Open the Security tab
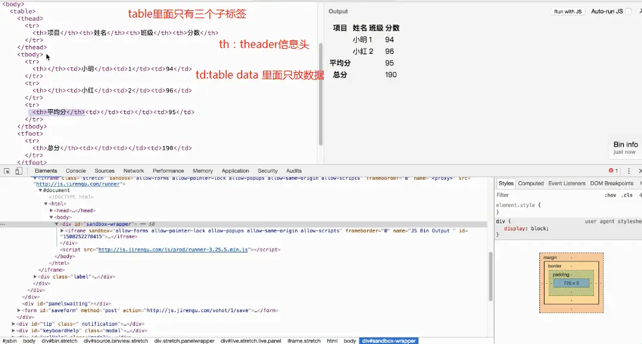Screen dimensions: 642x344 click(268, 171)
